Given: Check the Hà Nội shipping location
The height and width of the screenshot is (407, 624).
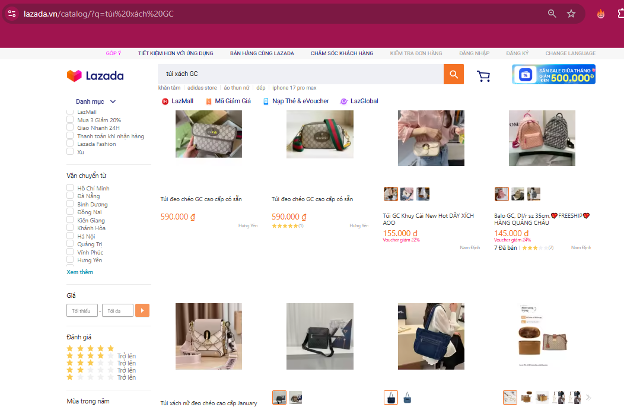Looking at the screenshot, I should click(69, 236).
